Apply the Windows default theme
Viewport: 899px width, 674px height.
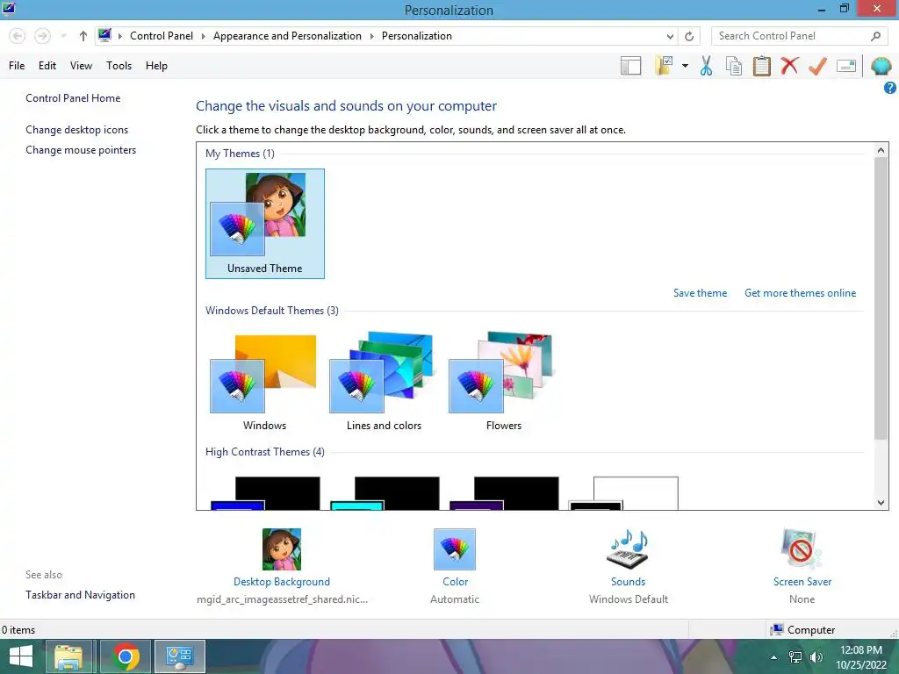[x=264, y=383]
